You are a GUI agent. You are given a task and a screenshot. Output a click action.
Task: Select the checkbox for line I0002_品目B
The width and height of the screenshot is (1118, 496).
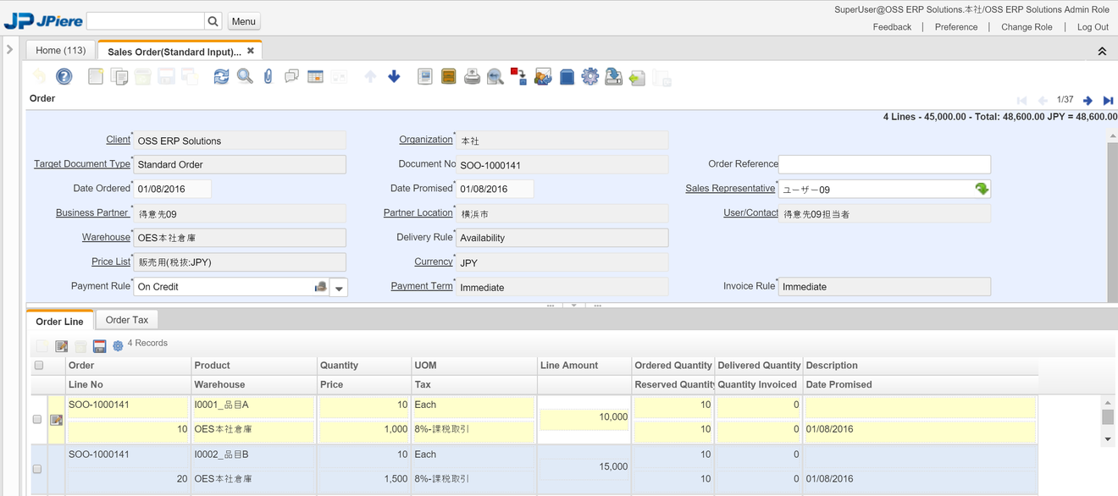(37, 469)
